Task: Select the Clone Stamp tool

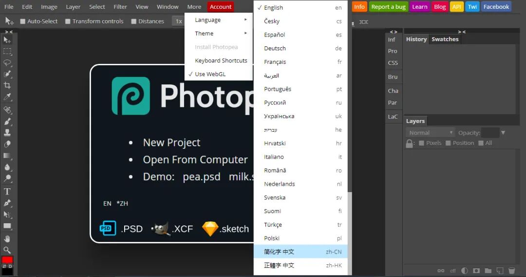Action: [7, 133]
